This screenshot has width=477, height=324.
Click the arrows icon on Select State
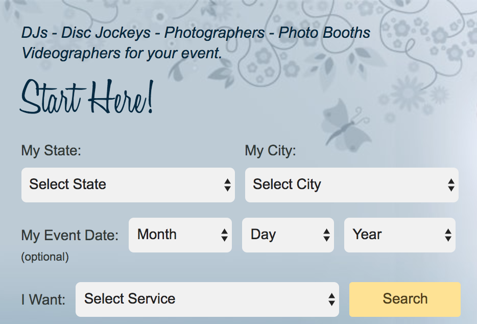tap(227, 185)
